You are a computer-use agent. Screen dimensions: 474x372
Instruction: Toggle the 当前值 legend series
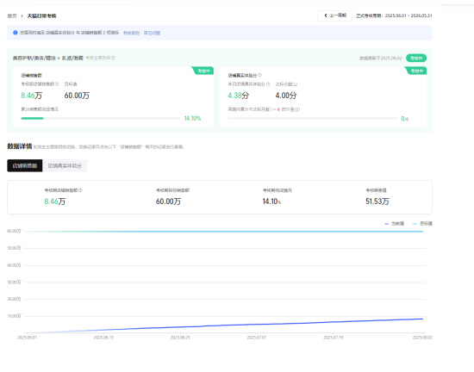[394, 224]
